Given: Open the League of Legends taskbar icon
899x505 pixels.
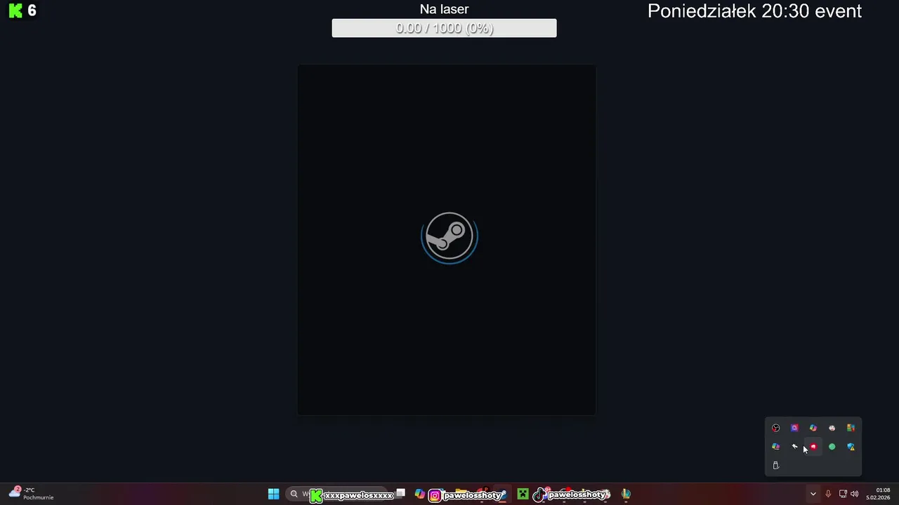Looking at the screenshot, I should point(626,494).
